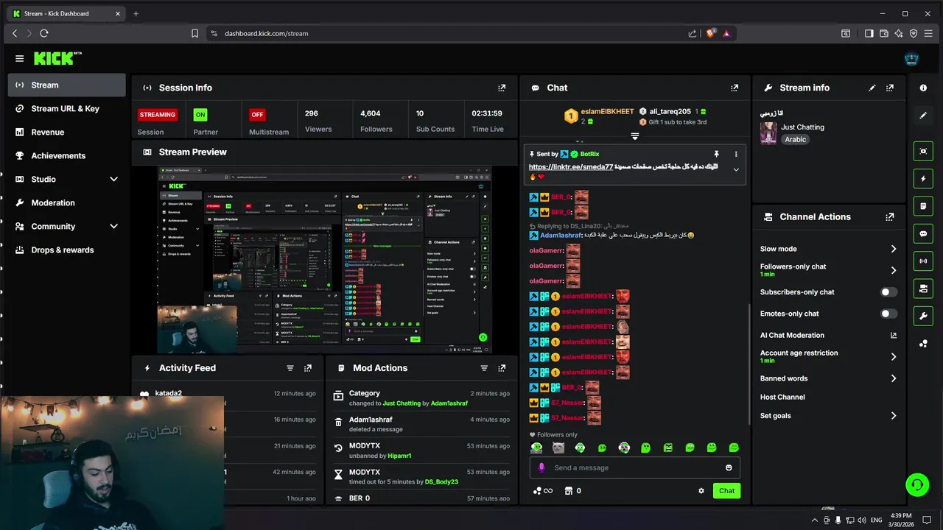Click the browser address bar URL
Viewport: 943px width, 530px height.
(266, 33)
